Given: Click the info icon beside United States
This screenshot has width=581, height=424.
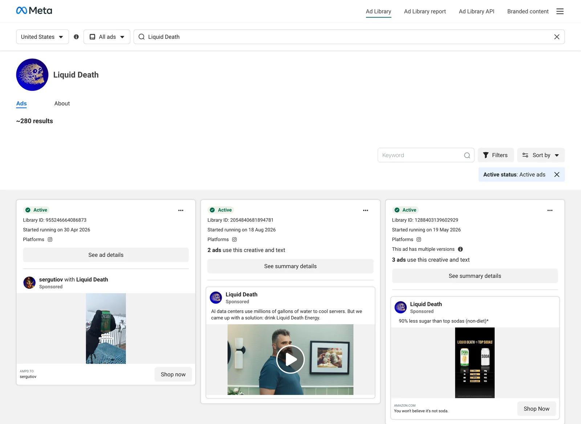Looking at the screenshot, I should [x=76, y=37].
